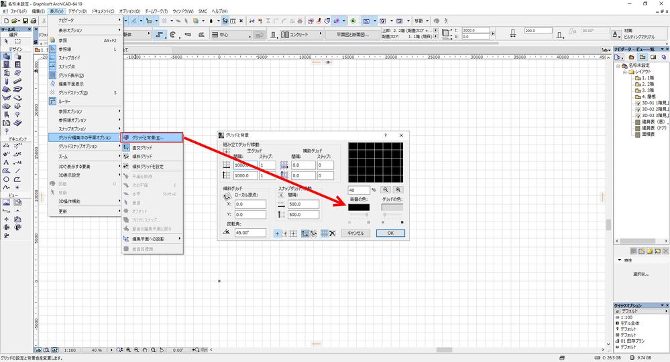Select the circle/arc tool in toolbox
This screenshot has width=670, height=362.
click(6, 179)
